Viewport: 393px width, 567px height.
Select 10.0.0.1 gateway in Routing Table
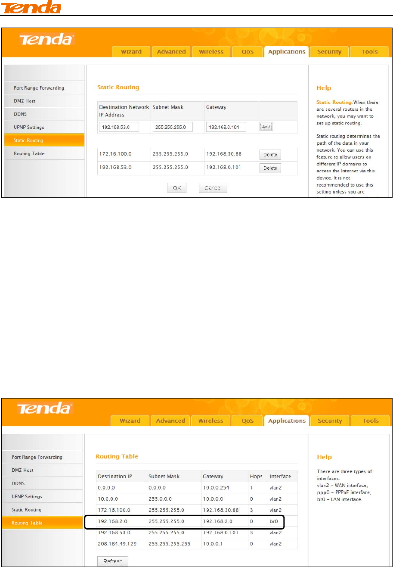(x=213, y=544)
